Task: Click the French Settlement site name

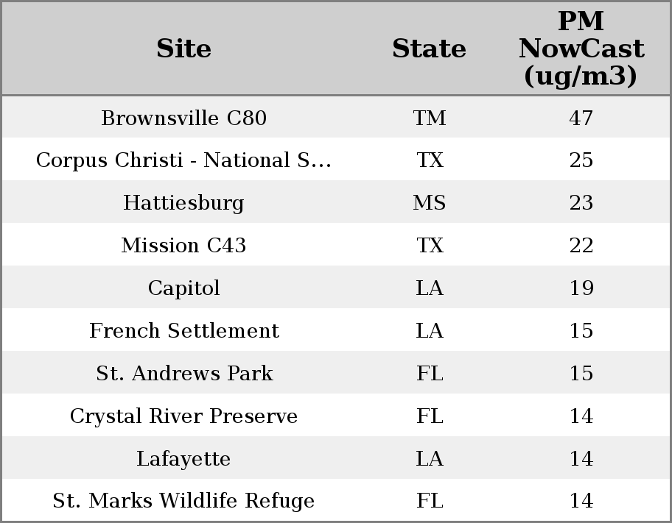Action: click(x=183, y=330)
